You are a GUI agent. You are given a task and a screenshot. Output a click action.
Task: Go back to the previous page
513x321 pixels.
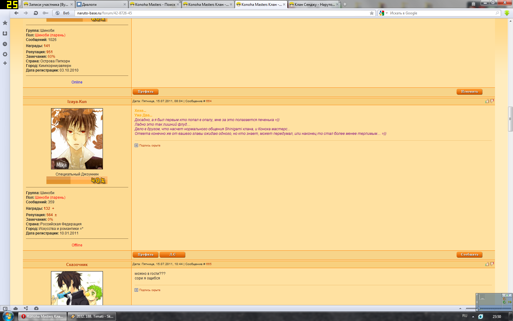[x=16, y=13]
